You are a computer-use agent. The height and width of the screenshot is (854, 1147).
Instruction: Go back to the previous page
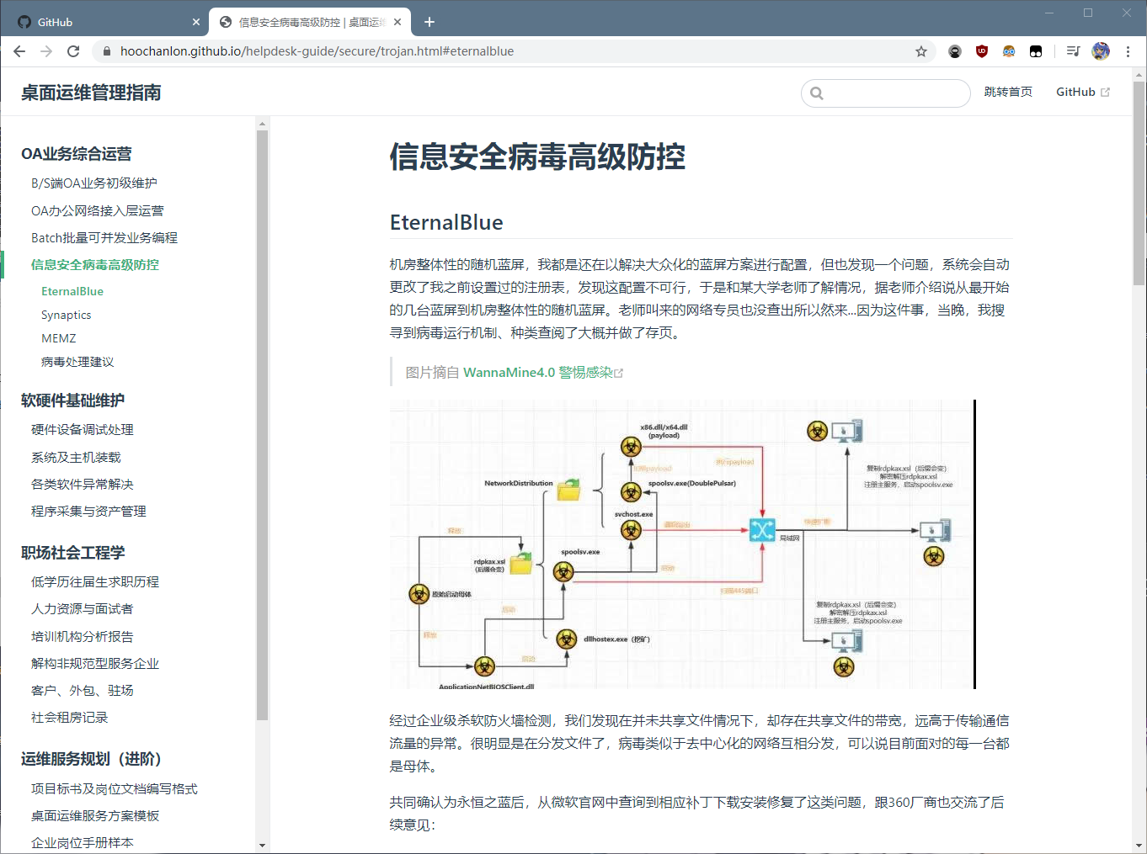(19, 51)
